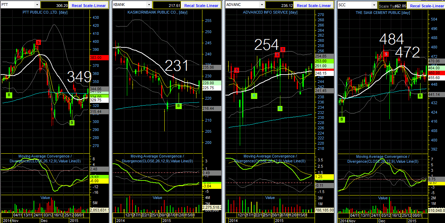Click the yellow 1.25 MACD label on ADVANC
The height and width of the screenshot is (223, 445).
325,177
